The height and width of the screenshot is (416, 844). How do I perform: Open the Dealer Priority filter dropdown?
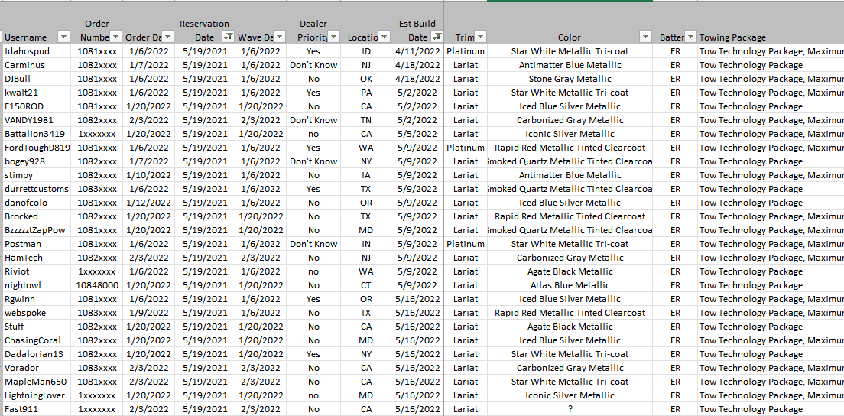[x=334, y=37]
